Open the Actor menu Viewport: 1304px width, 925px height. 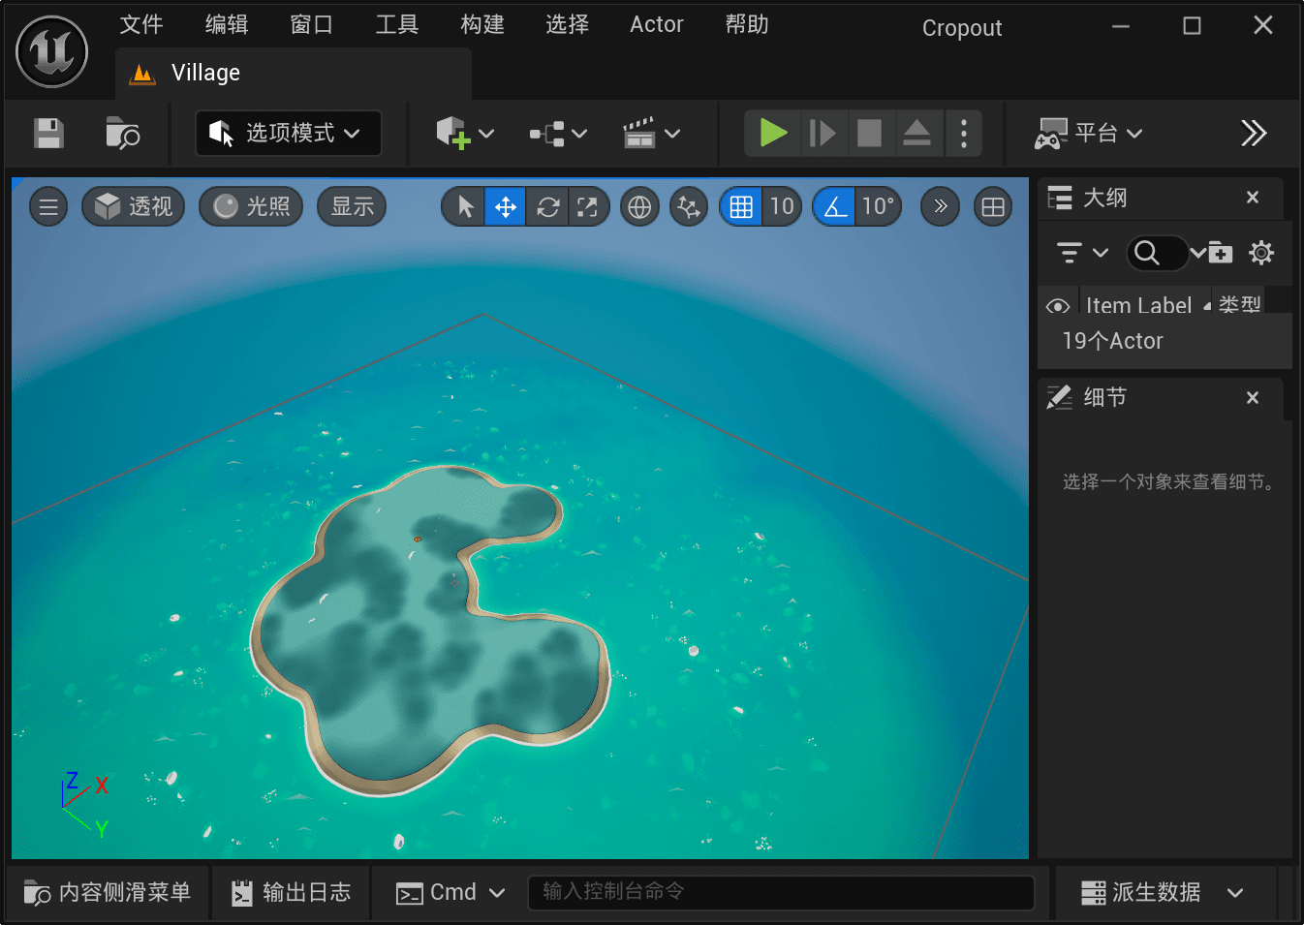point(657,24)
